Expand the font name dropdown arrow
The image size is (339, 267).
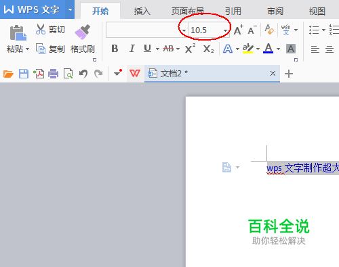pyautogui.click(x=184, y=30)
